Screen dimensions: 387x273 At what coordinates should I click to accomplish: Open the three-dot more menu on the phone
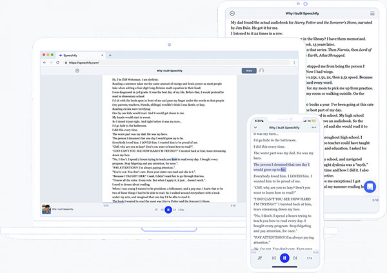[x=313, y=128]
